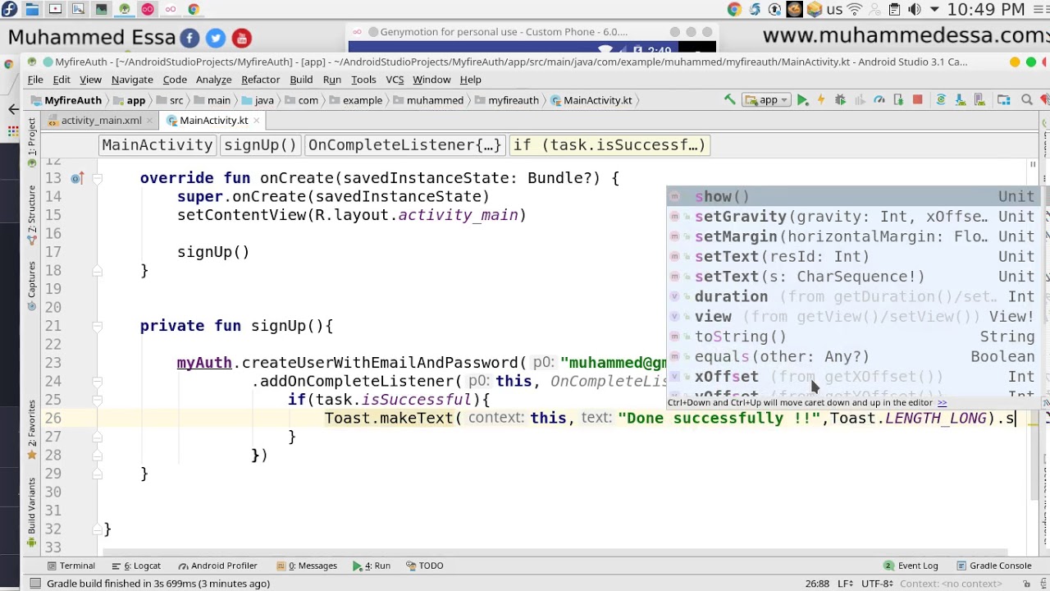The width and height of the screenshot is (1050, 591).
Task: Open the Favorites side tool tab
Action: click(x=31, y=430)
